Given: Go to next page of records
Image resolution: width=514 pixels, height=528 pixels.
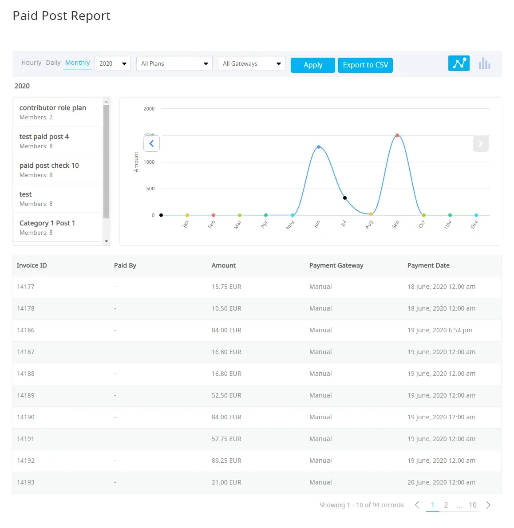Looking at the screenshot, I should [488, 505].
